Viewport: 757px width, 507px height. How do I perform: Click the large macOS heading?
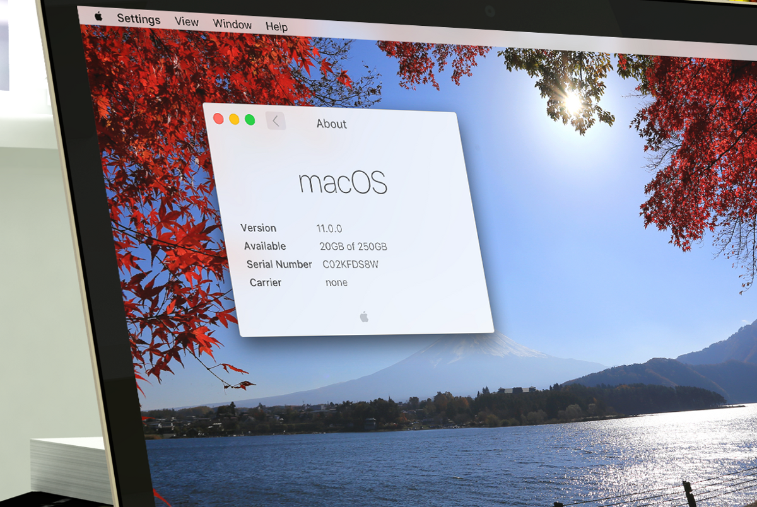pos(343,182)
